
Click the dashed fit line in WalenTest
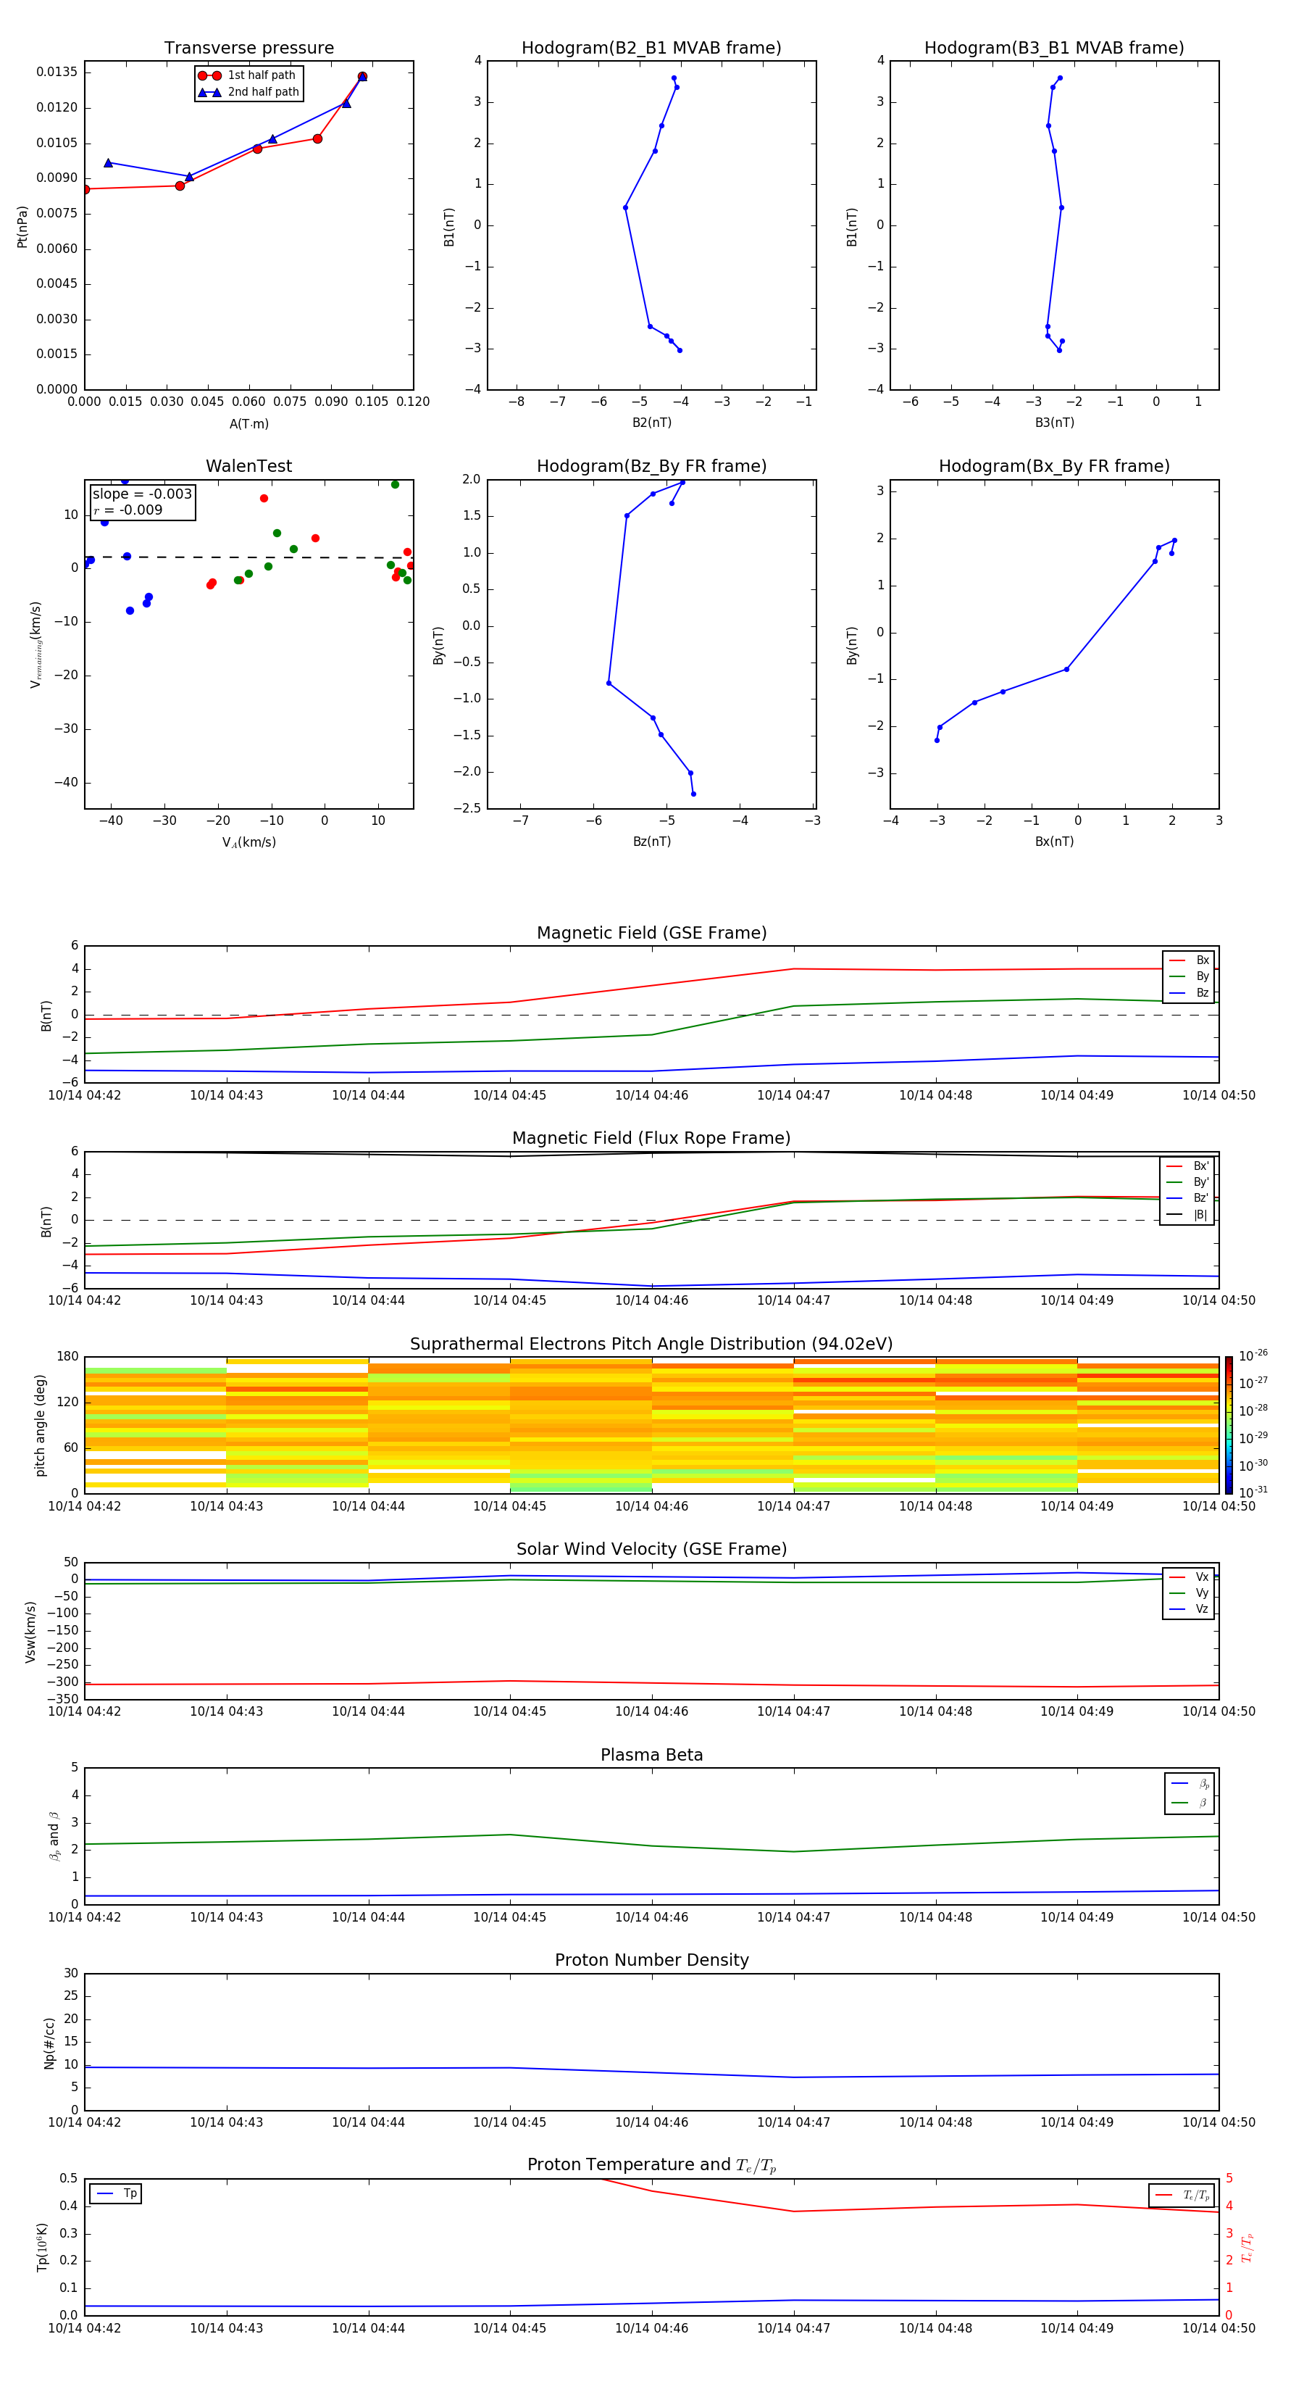pos(248,557)
